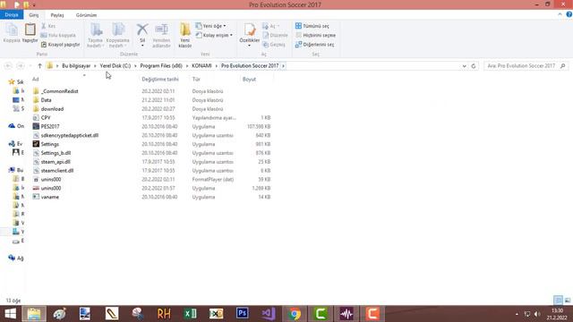This screenshot has width=573, height=322.
Task: Click Diğerlerini seç invert selection
Action: pyautogui.click(x=314, y=44)
